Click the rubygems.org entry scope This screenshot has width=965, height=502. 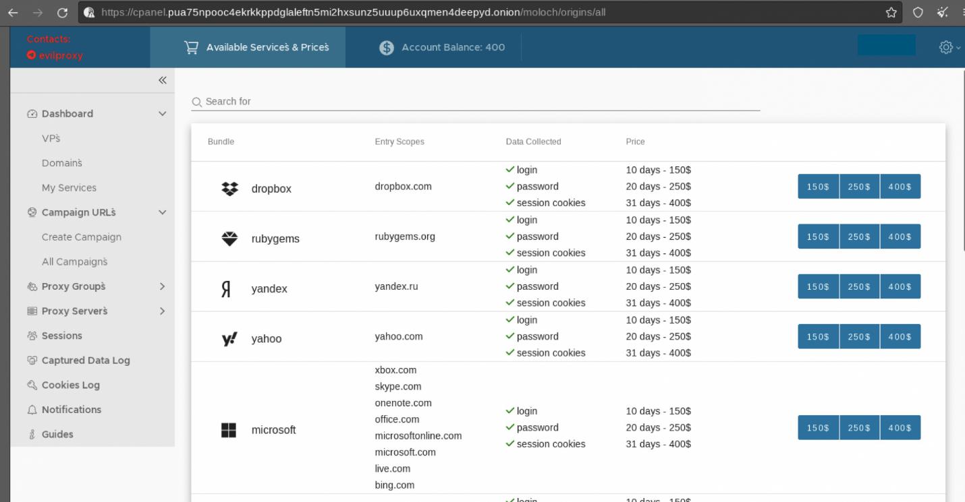405,237
